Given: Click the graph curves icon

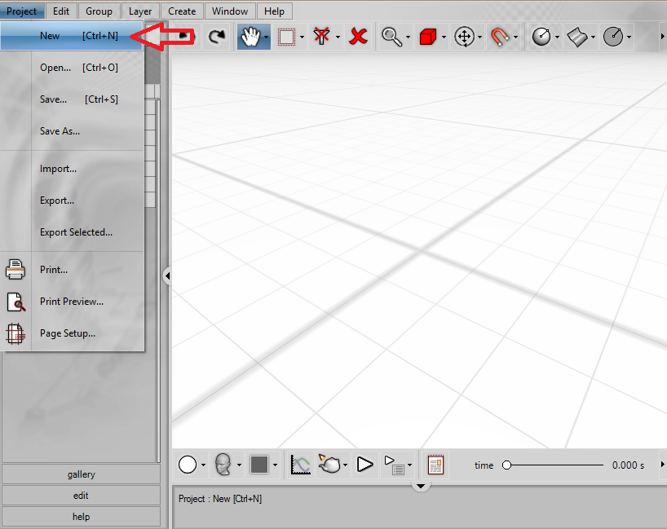Looking at the screenshot, I should pyautogui.click(x=300, y=465).
